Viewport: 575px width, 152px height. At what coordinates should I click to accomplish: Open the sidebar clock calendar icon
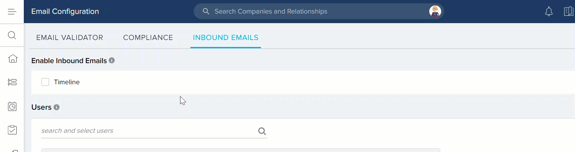12,106
